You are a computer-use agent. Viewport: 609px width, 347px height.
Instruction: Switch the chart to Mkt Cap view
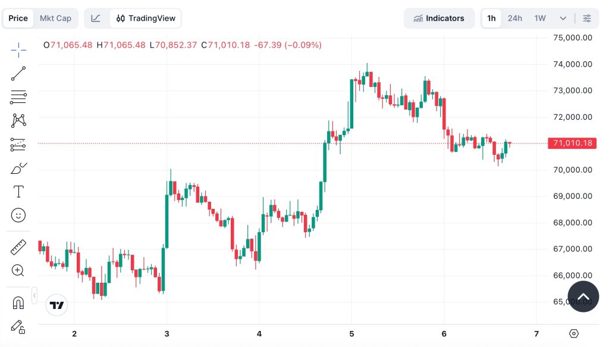point(55,18)
